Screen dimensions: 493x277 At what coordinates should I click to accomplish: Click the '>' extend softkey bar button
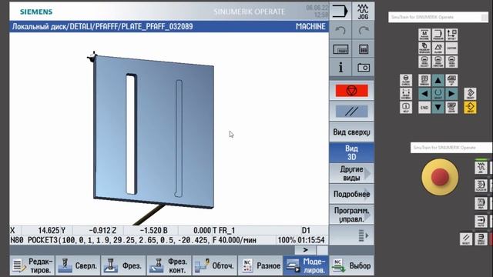(305, 250)
